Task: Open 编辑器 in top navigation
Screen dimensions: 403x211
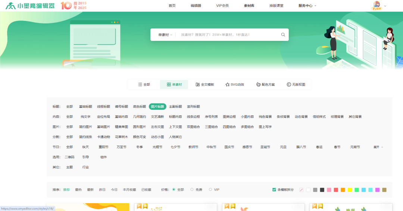Action: pyautogui.click(x=196, y=6)
